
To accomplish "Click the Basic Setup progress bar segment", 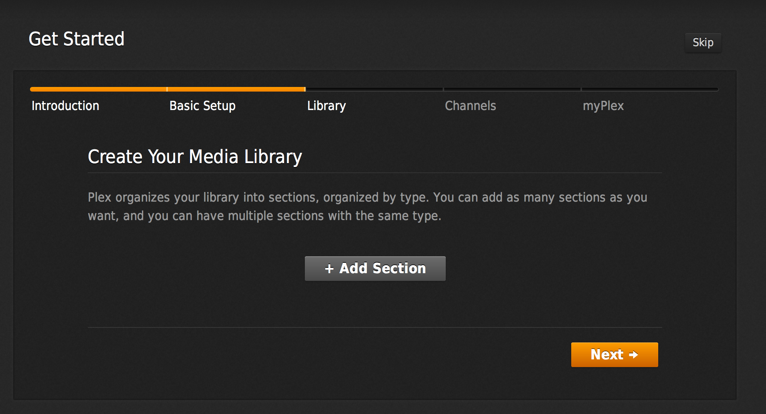I will [236, 89].
